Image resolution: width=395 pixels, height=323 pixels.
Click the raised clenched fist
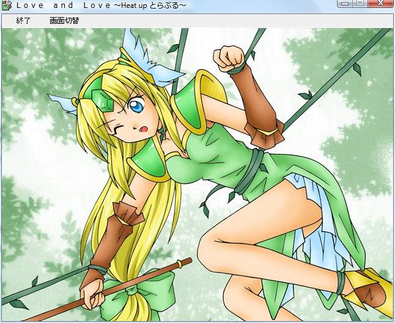[x=229, y=57]
